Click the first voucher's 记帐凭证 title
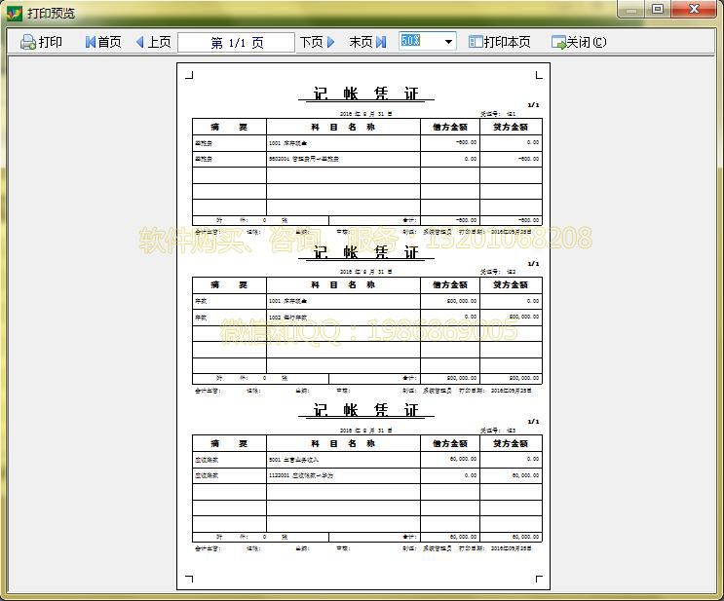This screenshot has width=724, height=601. 365,94
